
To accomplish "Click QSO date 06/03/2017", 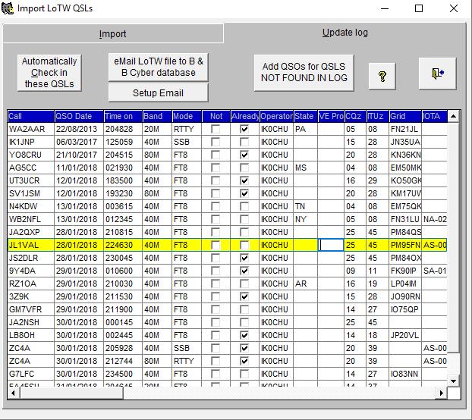I will pos(77,142).
